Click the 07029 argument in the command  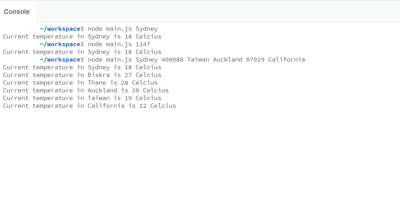point(255,59)
